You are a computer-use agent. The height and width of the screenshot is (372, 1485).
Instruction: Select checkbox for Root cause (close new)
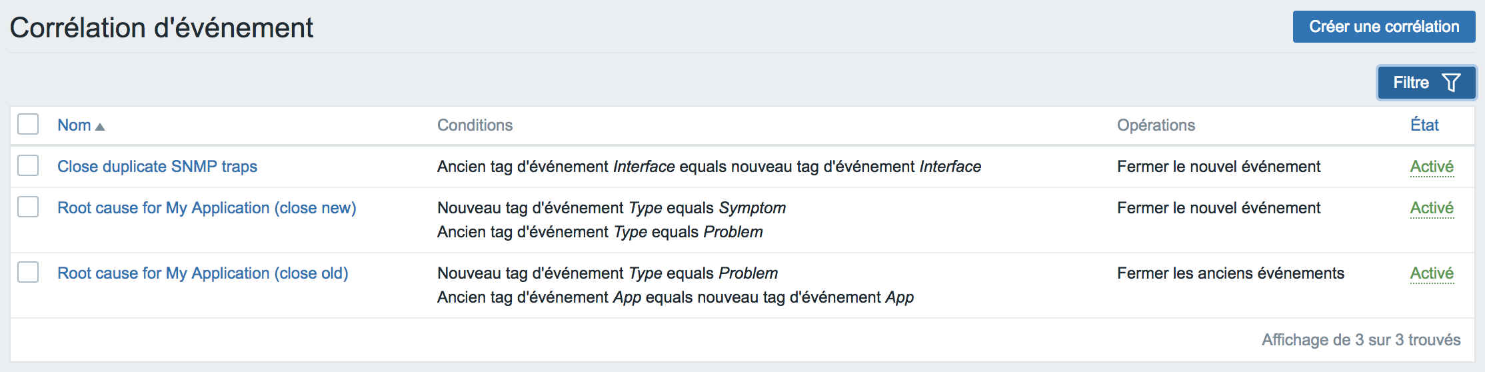28,207
